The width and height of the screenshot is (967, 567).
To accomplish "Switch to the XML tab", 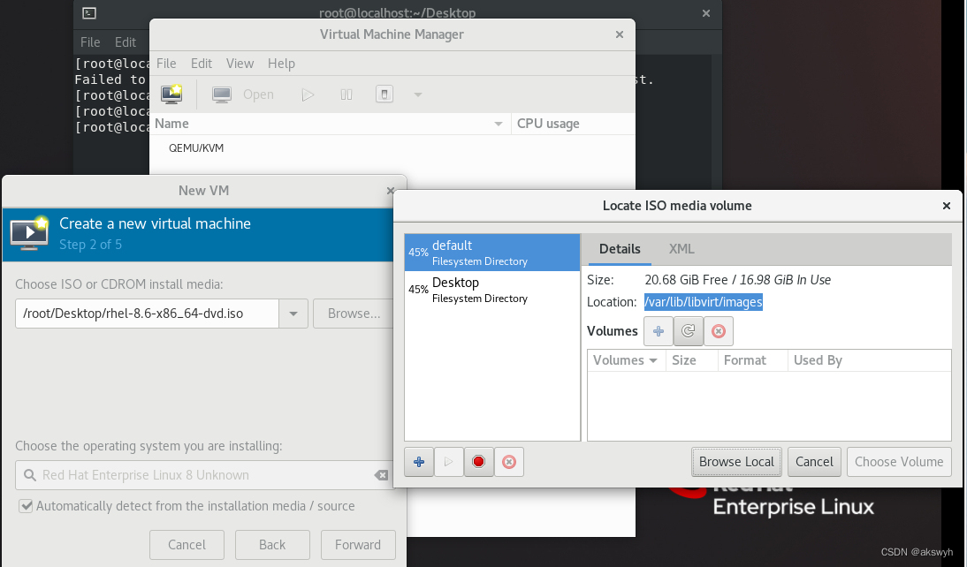I will coord(681,249).
